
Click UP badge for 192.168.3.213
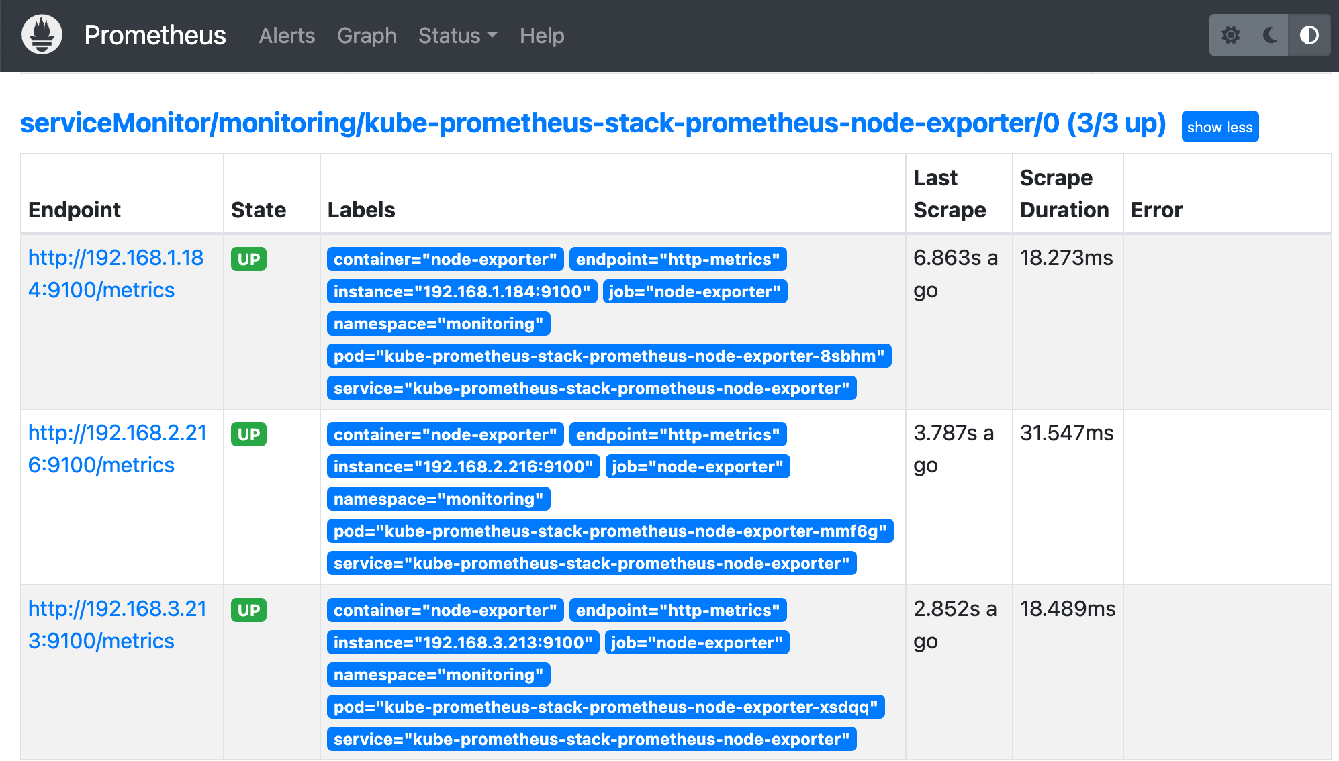coord(248,610)
